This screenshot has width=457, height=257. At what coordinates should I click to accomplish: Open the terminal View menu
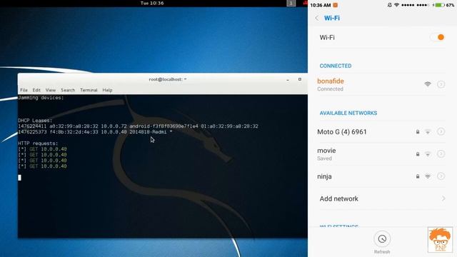point(51,90)
